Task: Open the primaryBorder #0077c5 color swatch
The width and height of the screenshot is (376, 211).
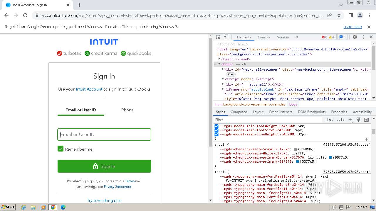Action: [x=330, y=157]
